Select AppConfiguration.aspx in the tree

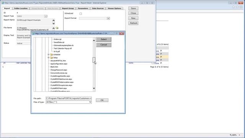59,64
